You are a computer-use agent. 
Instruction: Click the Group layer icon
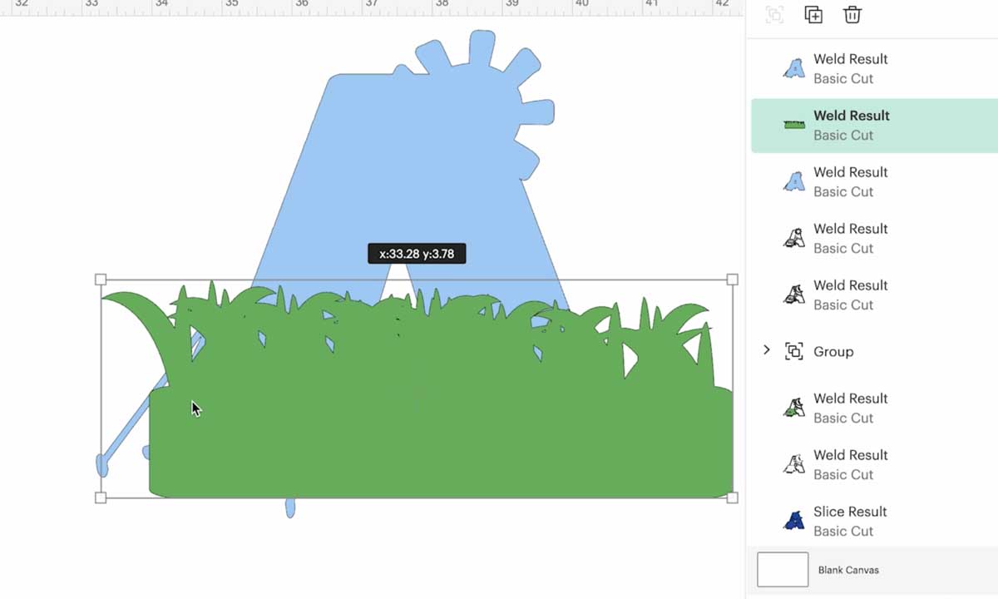794,351
